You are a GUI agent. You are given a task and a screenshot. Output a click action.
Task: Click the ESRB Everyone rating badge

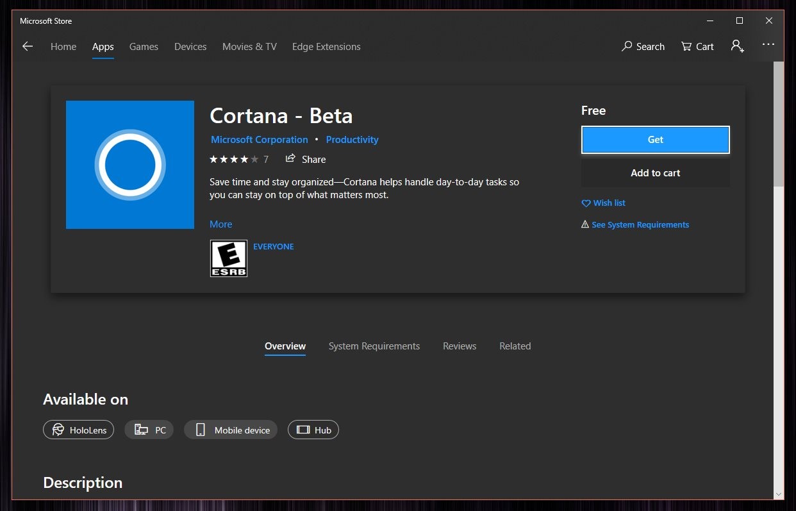pos(229,258)
